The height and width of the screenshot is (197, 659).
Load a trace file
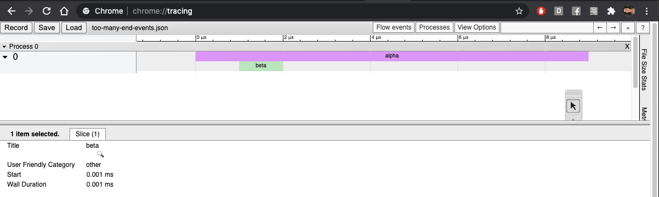tap(74, 27)
